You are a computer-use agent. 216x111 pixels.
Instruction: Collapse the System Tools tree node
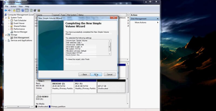point(6,18)
